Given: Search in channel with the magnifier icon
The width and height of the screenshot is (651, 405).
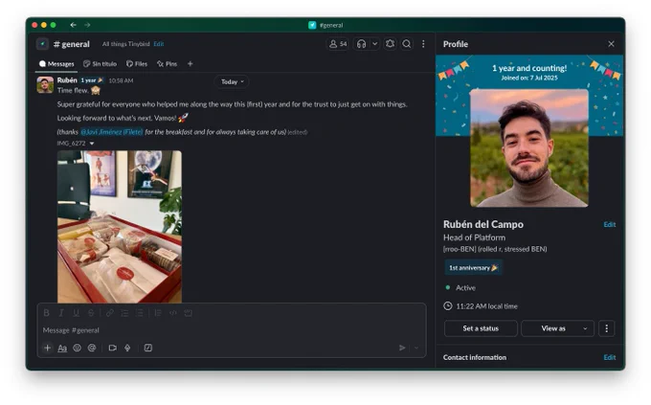Looking at the screenshot, I should (x=407, y=44).
